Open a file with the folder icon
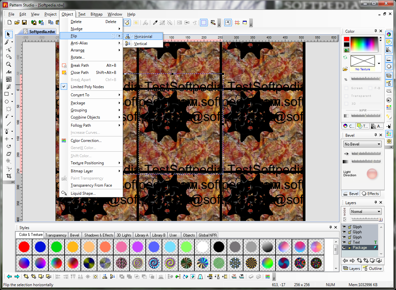The image size is (396, 290). point(17,22)
